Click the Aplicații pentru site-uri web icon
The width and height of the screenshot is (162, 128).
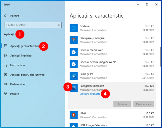point(5,75)
